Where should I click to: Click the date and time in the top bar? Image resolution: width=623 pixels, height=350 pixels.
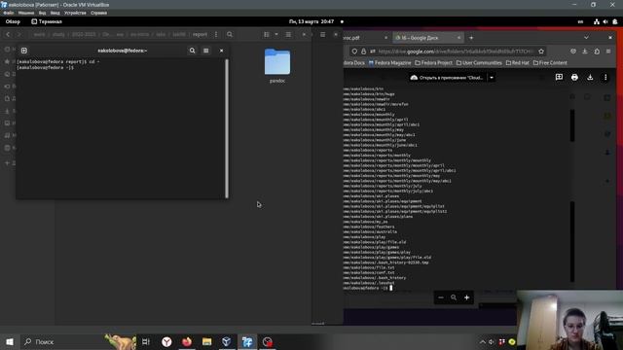311,21
